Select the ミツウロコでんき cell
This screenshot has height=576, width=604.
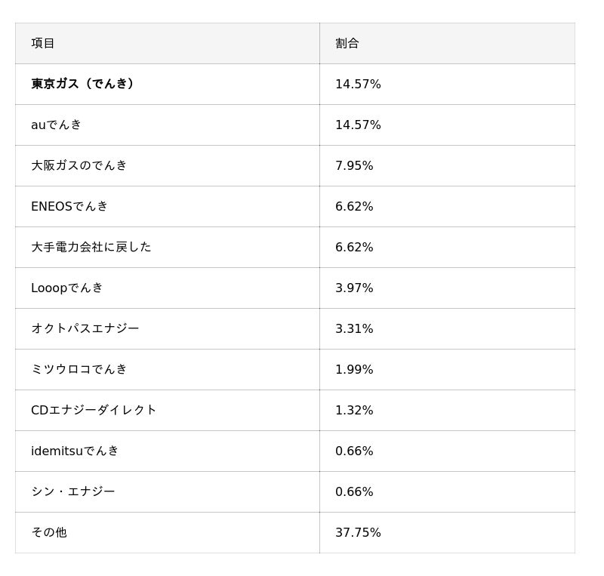click(79, 369)
